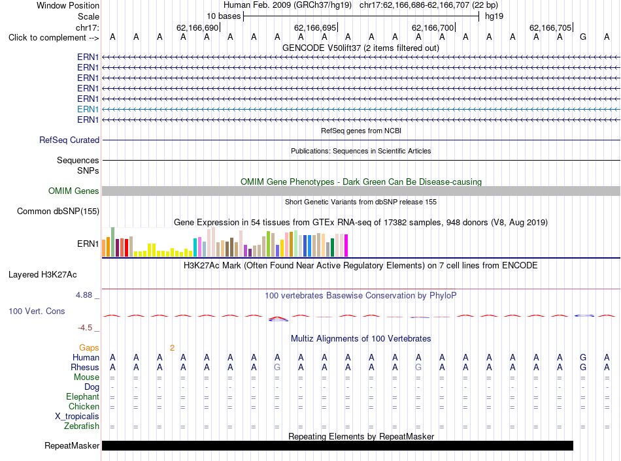The width and height of the screenshot is (621, 461).
Task: Click the GENCODE V50lift37 track title
Action: pyautogui.click(x=360, y=48)
